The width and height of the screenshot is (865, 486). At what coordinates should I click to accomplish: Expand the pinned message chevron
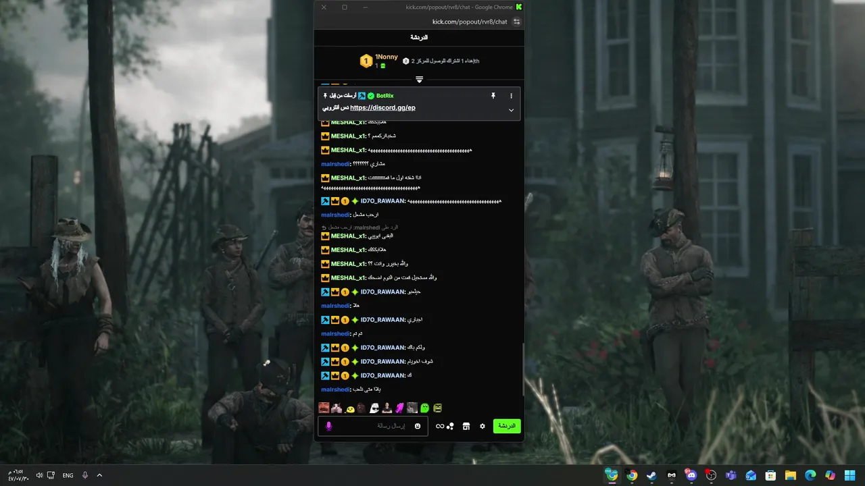(511, 110)
